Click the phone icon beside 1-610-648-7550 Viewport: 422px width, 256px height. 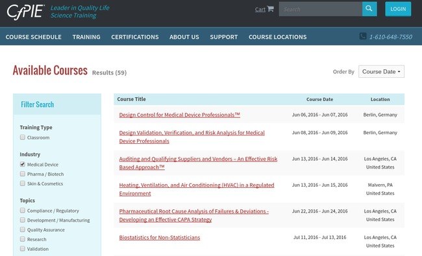pos(363,36)
